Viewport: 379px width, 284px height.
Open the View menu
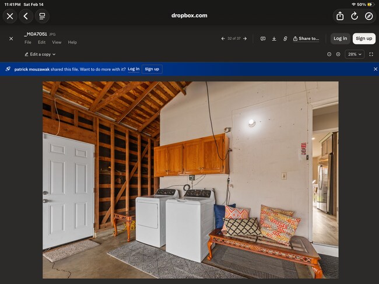pyautogui.click(x=57, y=43)
